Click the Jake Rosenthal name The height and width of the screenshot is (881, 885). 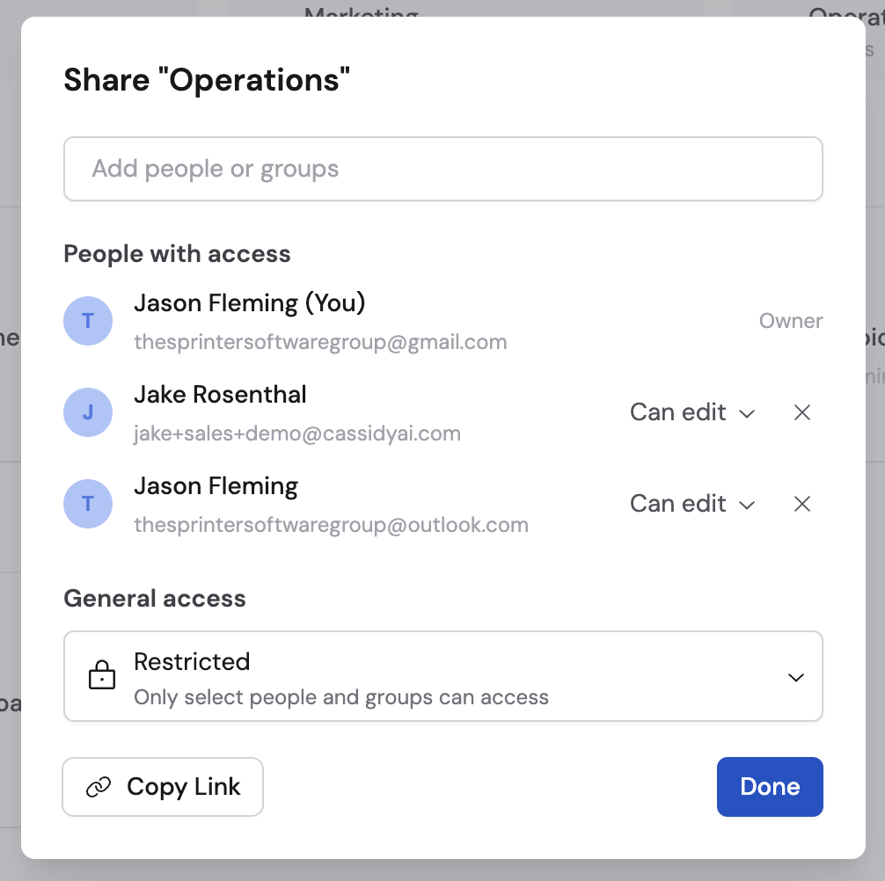(x=220, y=394)
